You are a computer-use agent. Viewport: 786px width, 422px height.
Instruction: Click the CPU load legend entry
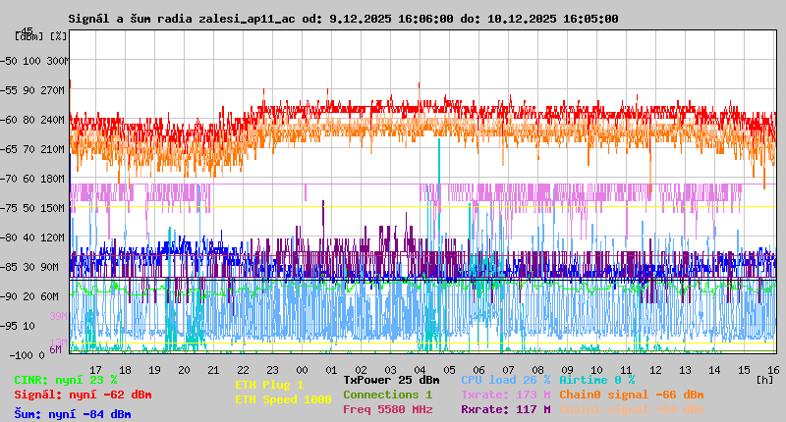pos(505,380)
